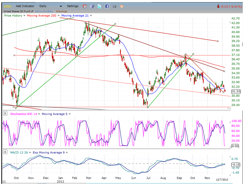Click the orange tag icon in toolbar
This screenshot has width=243, height=186.
click(122, 6)
